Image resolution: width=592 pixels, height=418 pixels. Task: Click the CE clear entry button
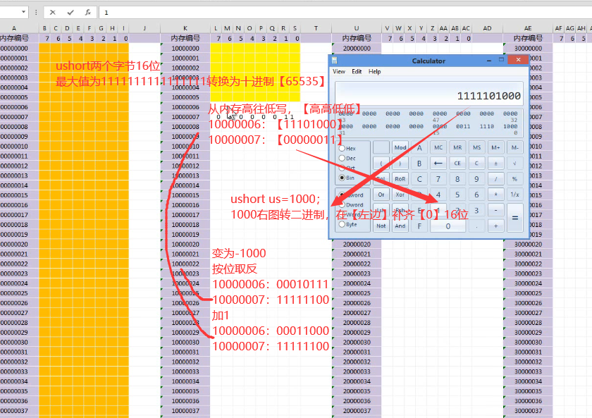click(457, 163)
